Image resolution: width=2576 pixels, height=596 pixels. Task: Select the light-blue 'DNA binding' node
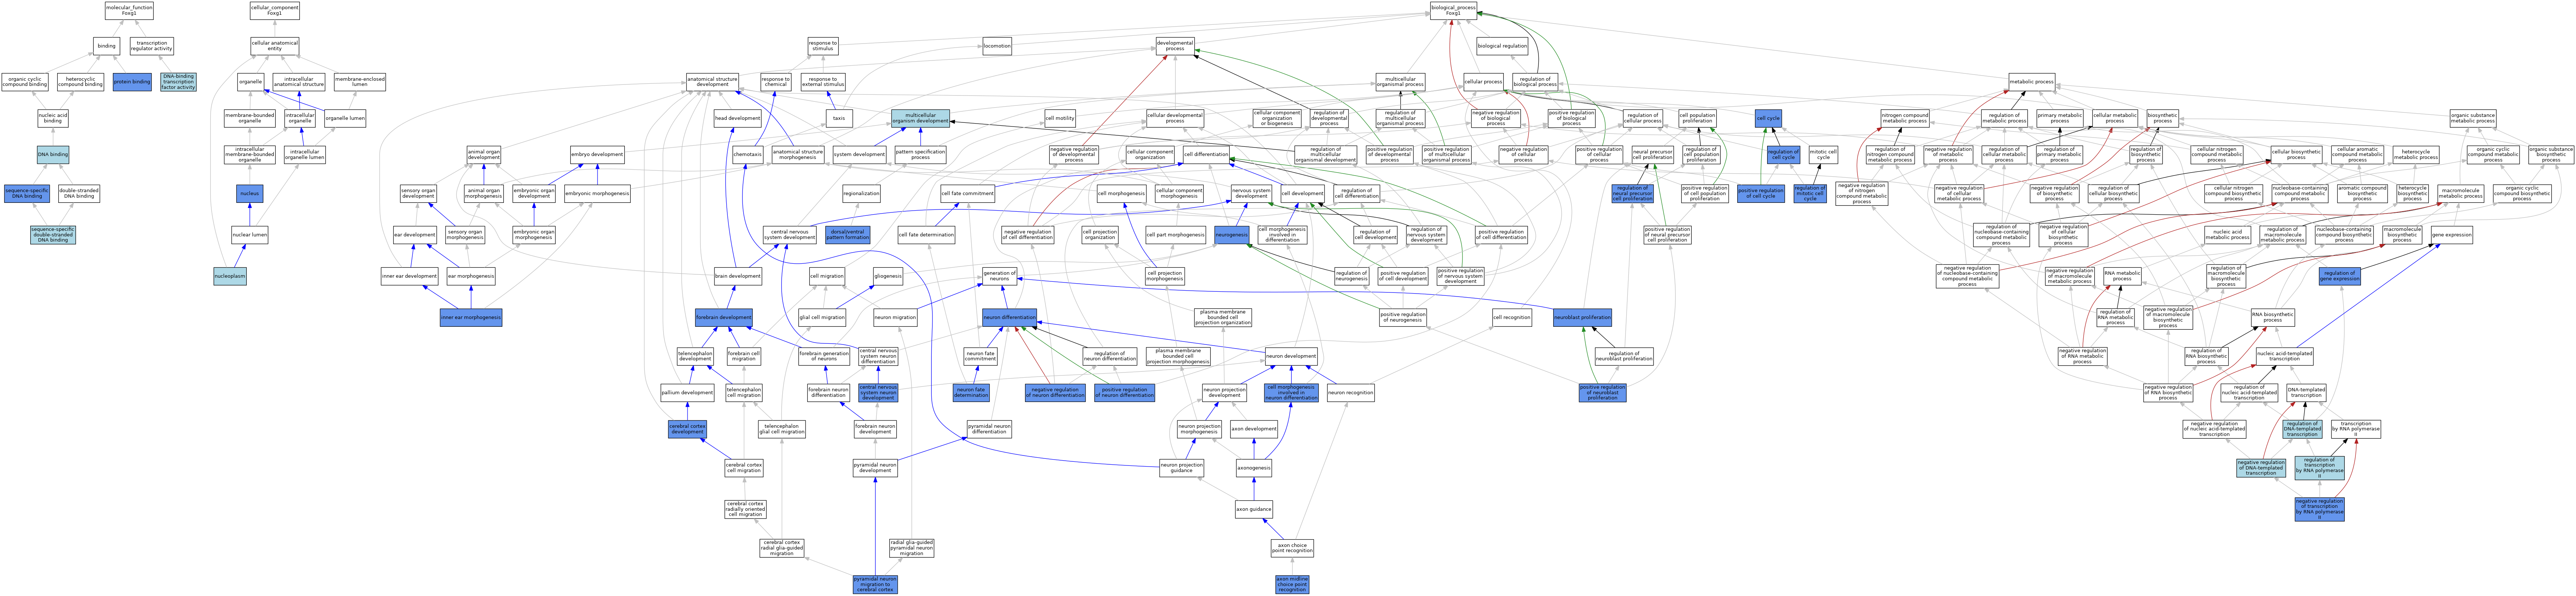pyautogui.click(x=53, y=155)
